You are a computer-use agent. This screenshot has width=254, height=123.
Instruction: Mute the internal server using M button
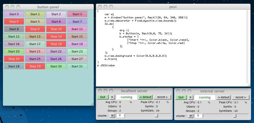(x=191, y=116)
